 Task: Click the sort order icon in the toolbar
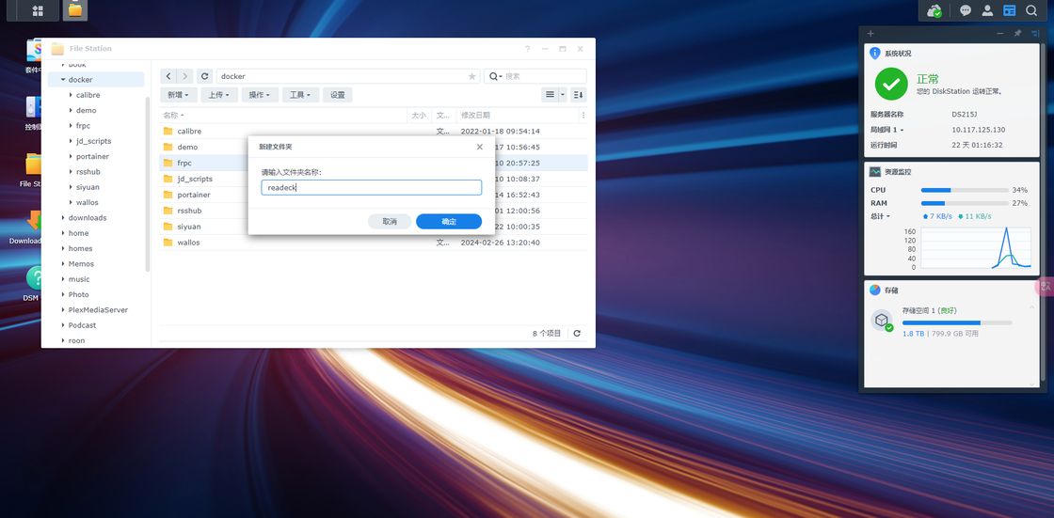578,95
